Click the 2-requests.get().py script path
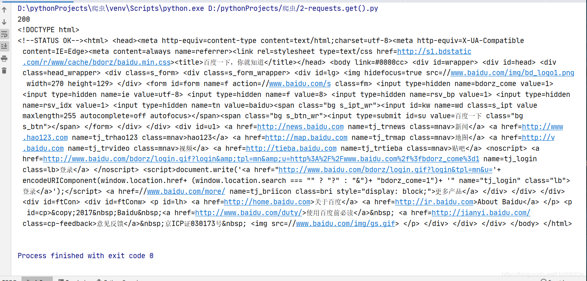 click(x=293, y=8)
